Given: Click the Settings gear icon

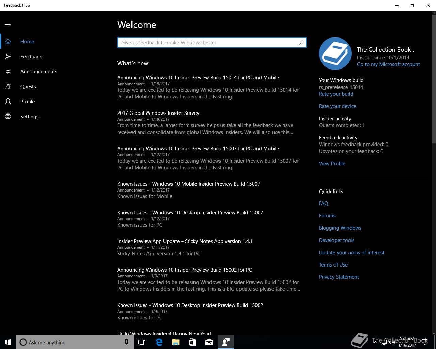Looking at the screenshot, I should coord(8,117).
